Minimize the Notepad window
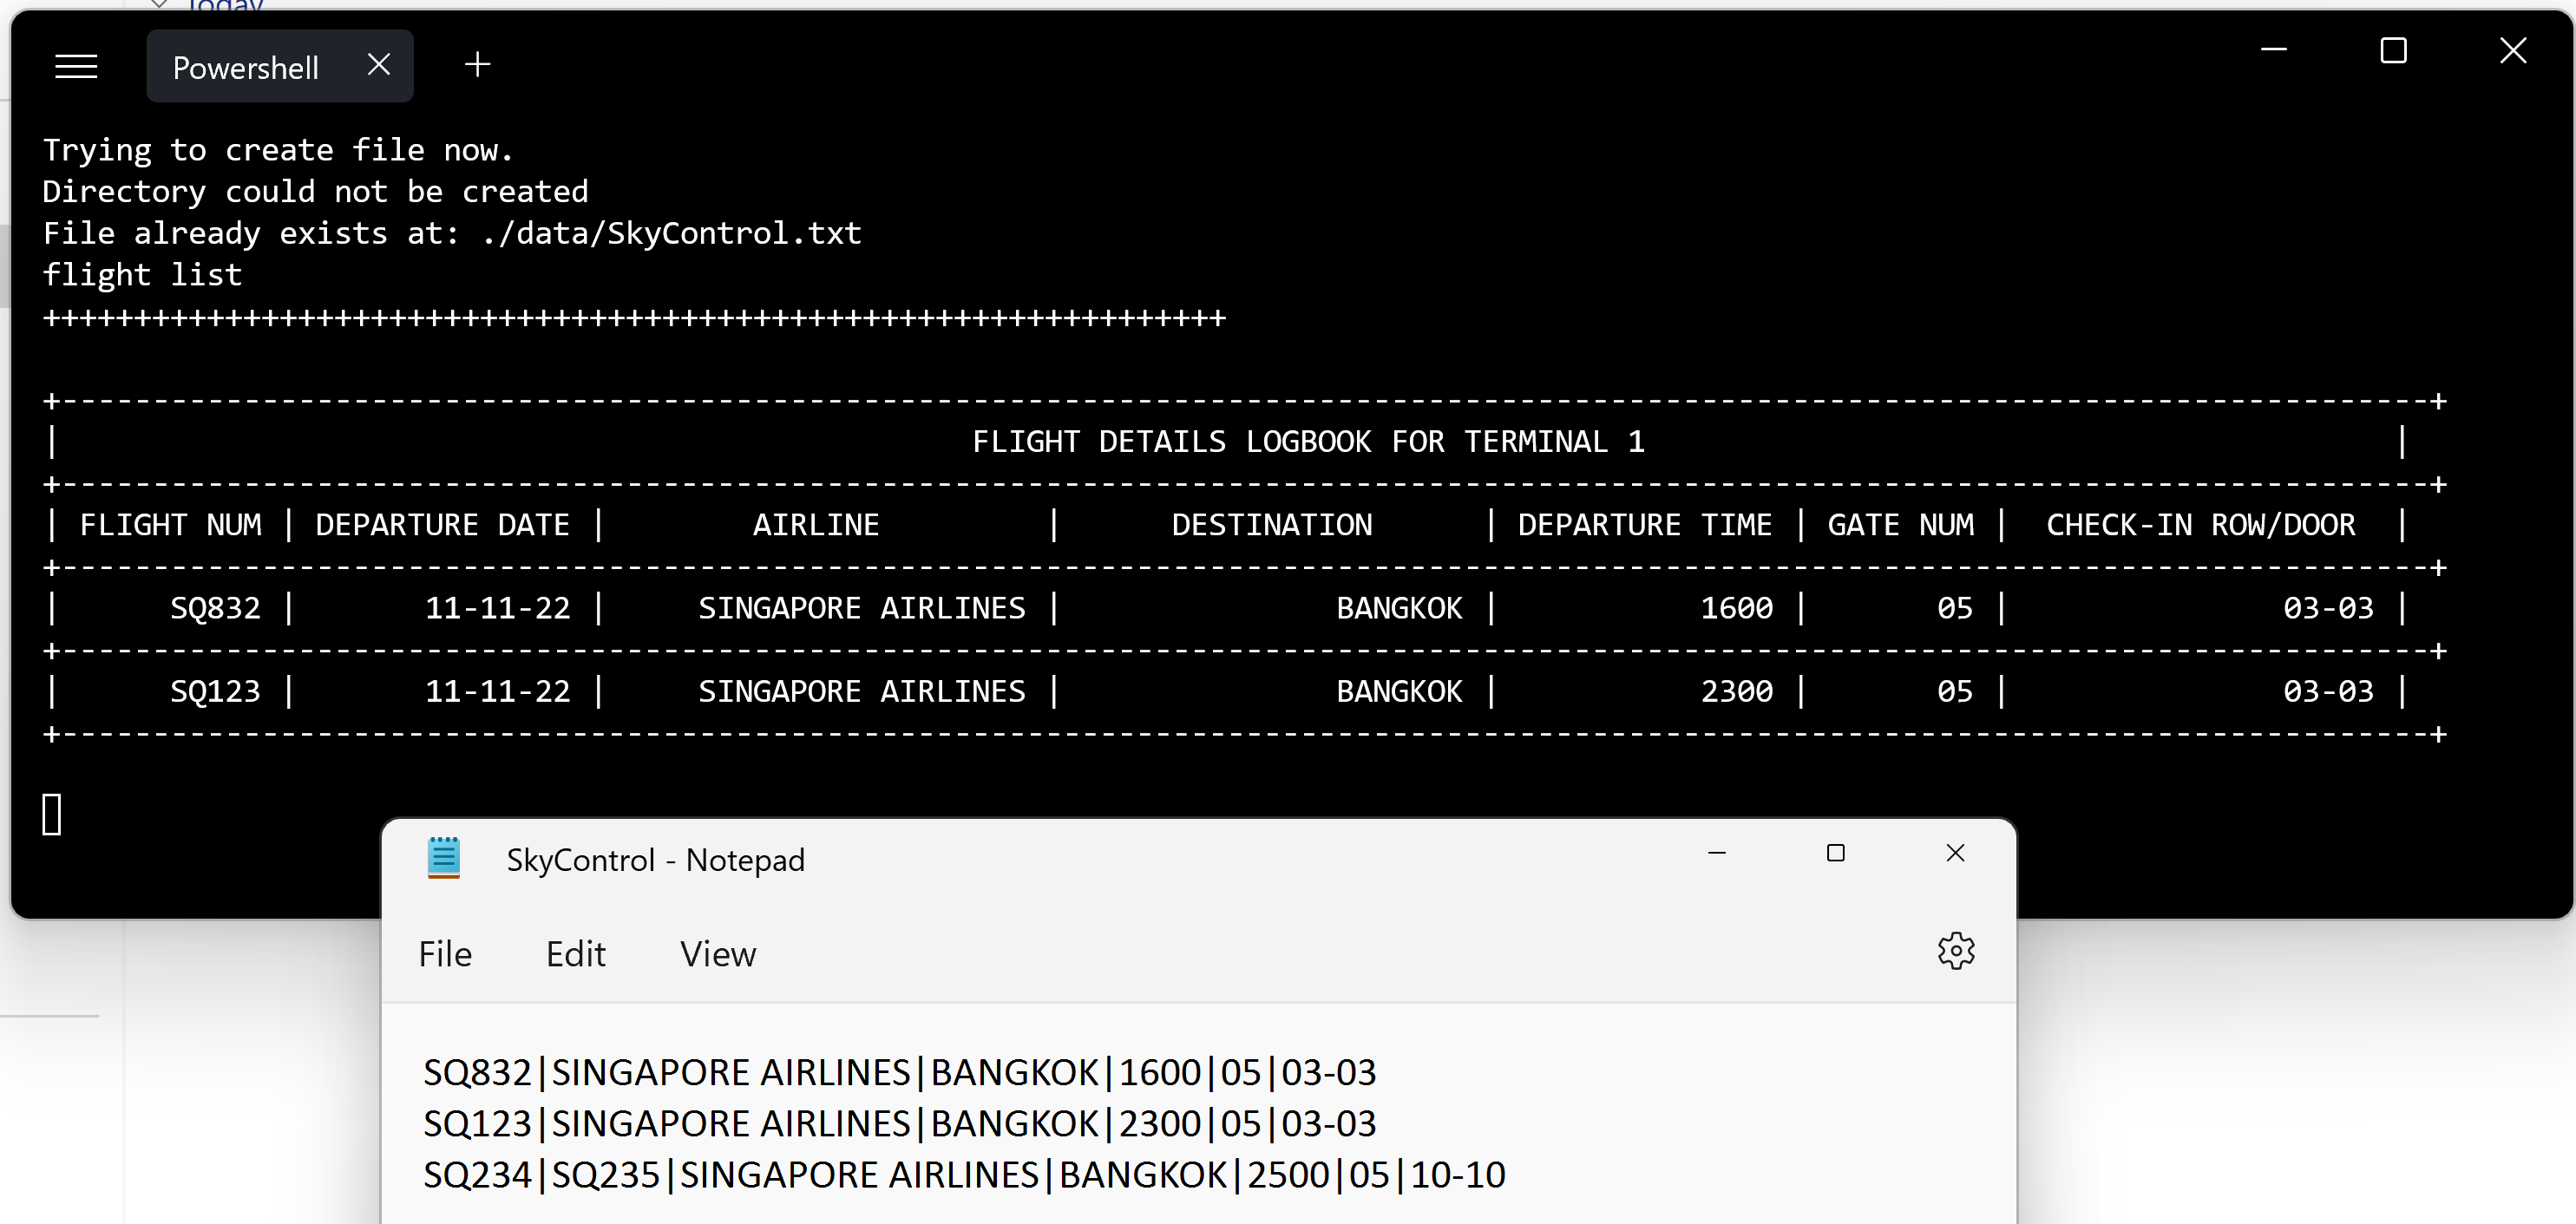Screen dimensions: 2576x1224 (1717, 853)
